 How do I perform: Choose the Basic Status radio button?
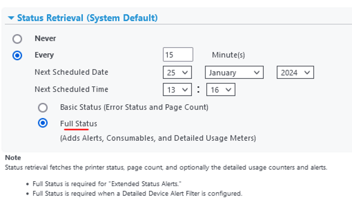click(x=43, y=107)
